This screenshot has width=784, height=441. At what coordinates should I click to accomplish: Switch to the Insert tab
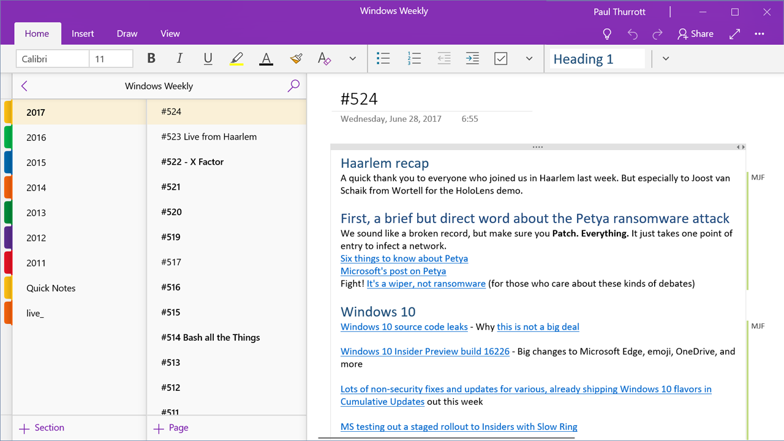[83, 34]
